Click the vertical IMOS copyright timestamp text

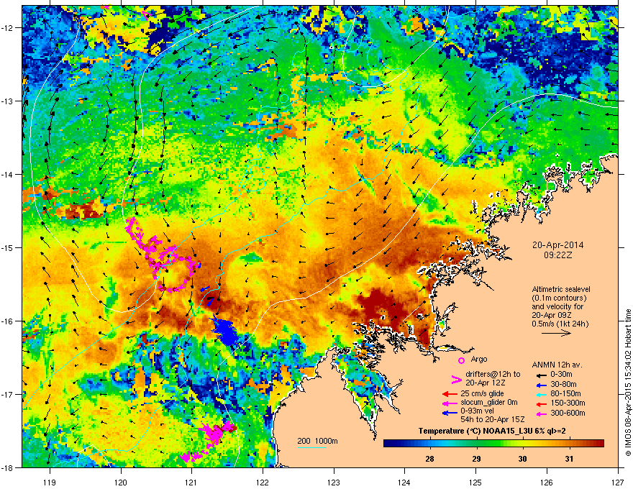pyautogui.click(x=628, y=383)
